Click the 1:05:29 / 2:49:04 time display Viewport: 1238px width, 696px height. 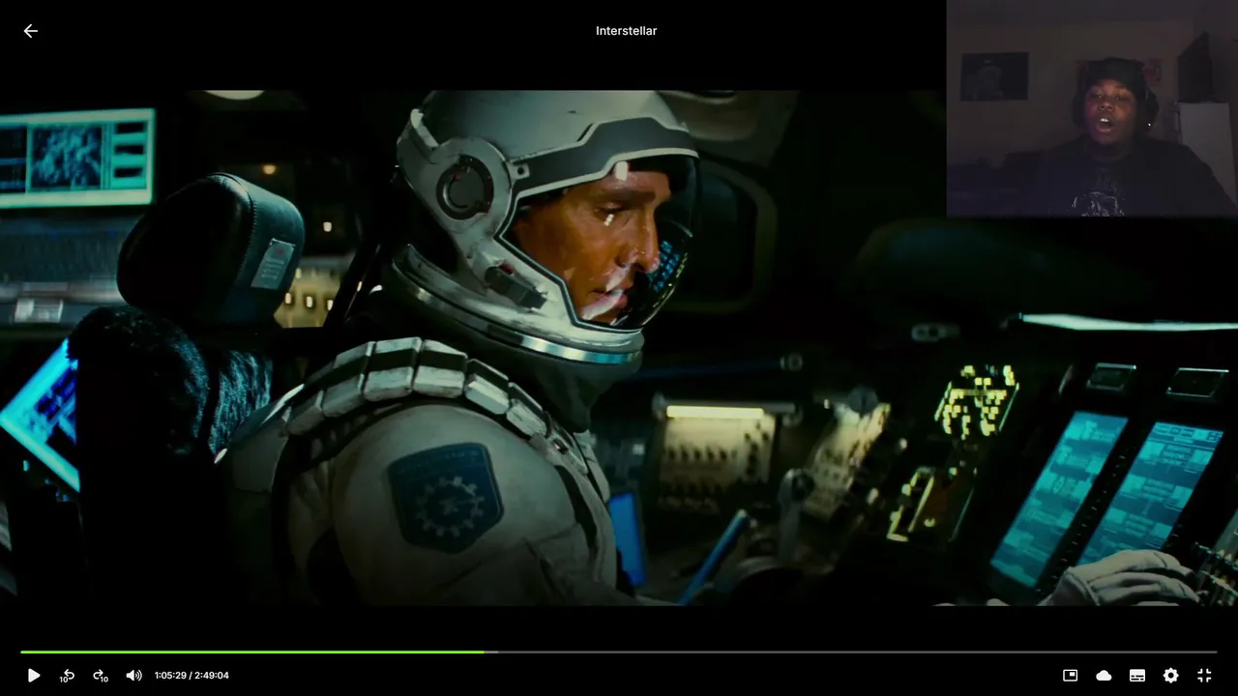click(192, 676)
